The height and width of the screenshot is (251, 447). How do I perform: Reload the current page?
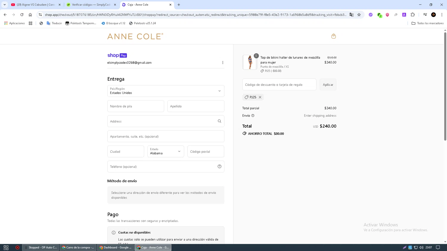[x=22, y=15]
